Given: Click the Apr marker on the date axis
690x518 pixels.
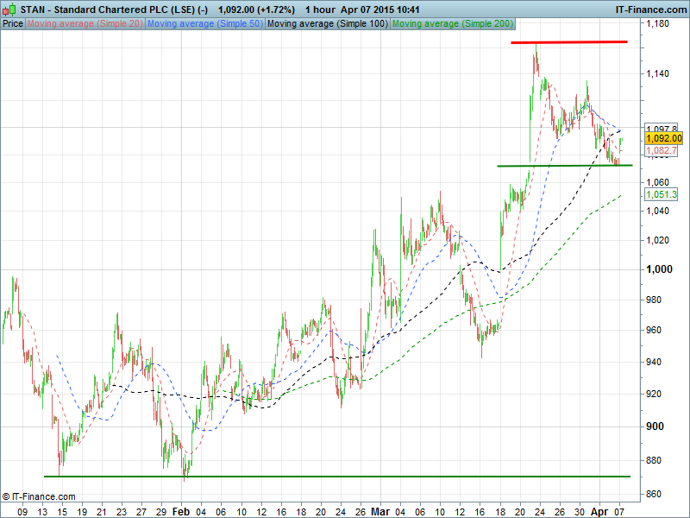Looking at the screenshot, I should (599, 511).
